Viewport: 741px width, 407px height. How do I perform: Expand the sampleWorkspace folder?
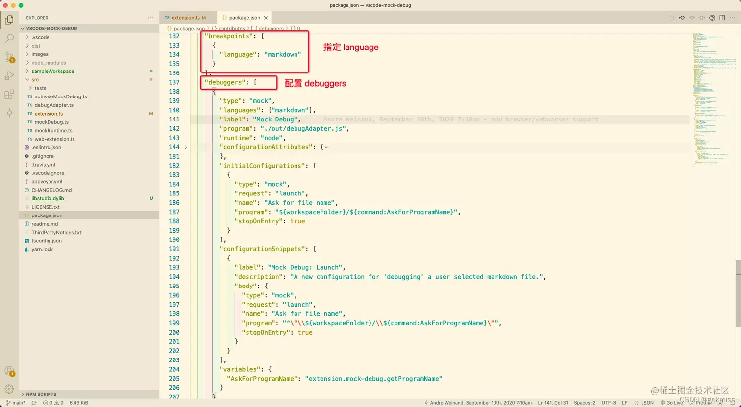(89, 71)
